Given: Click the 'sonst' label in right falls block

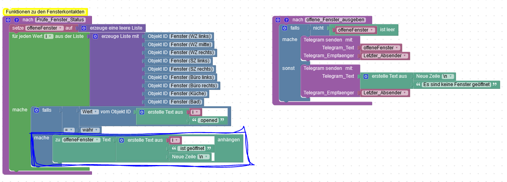Looking at the screenshot, I should (x=289, y=68).
